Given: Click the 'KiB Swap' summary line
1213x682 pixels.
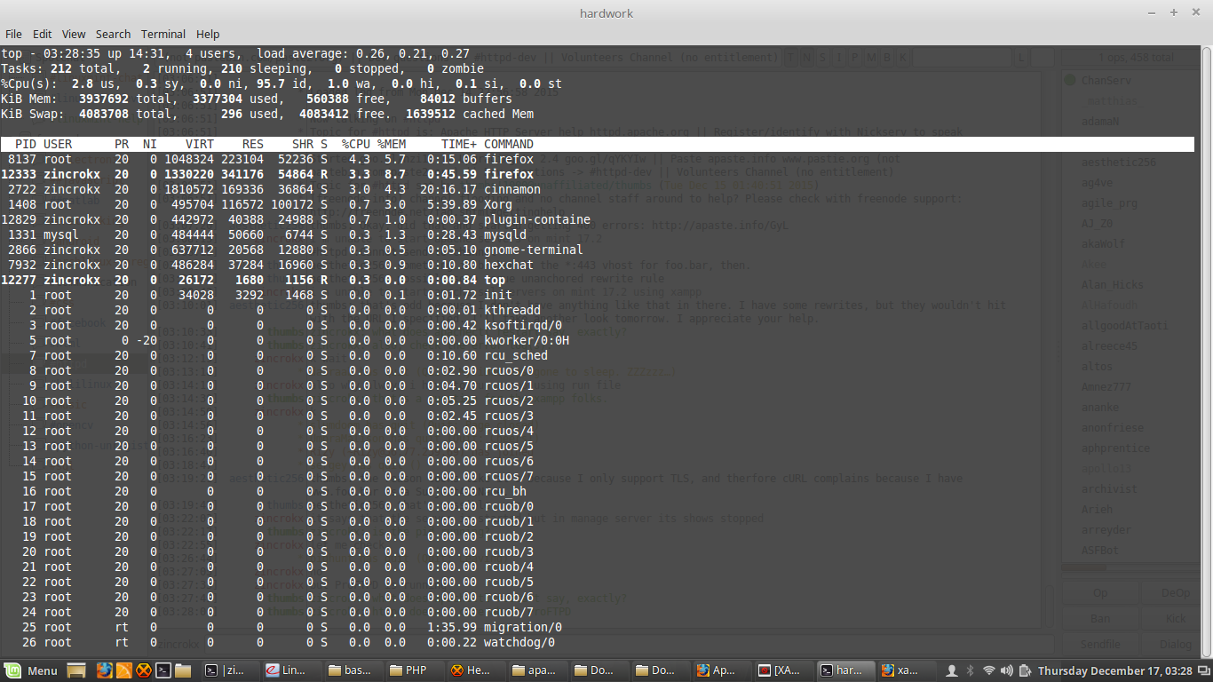Looking at the screenshot, I should tap(267, 114).
